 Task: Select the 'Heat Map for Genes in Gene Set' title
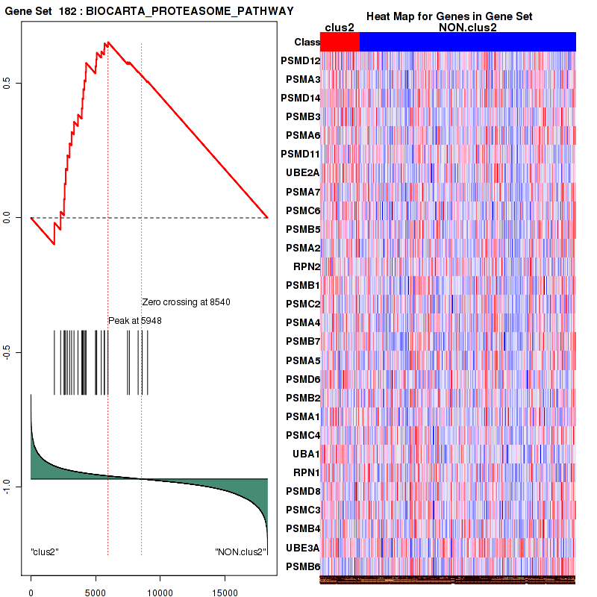[448, 16]
